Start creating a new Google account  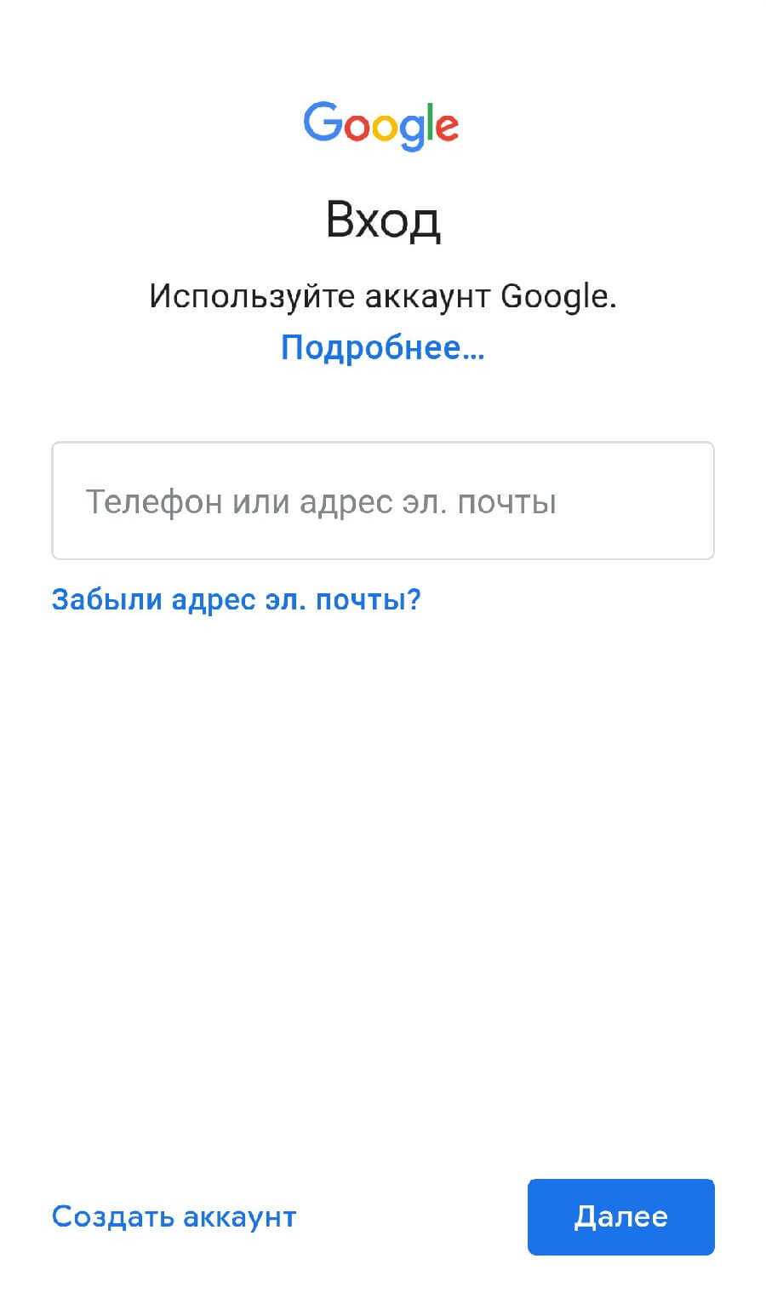click(174, 1216)
